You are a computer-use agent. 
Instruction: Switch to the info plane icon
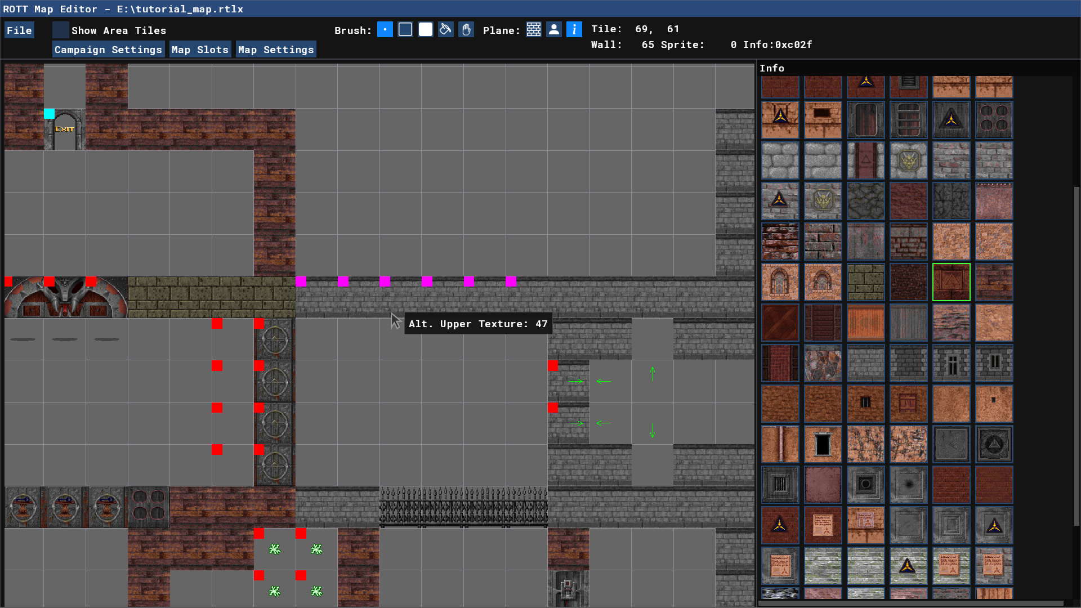tap(574, 30)
